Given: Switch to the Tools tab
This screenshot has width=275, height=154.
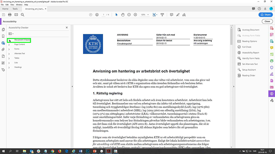Looking at the screenshot, I should click(x=15, y=9).
